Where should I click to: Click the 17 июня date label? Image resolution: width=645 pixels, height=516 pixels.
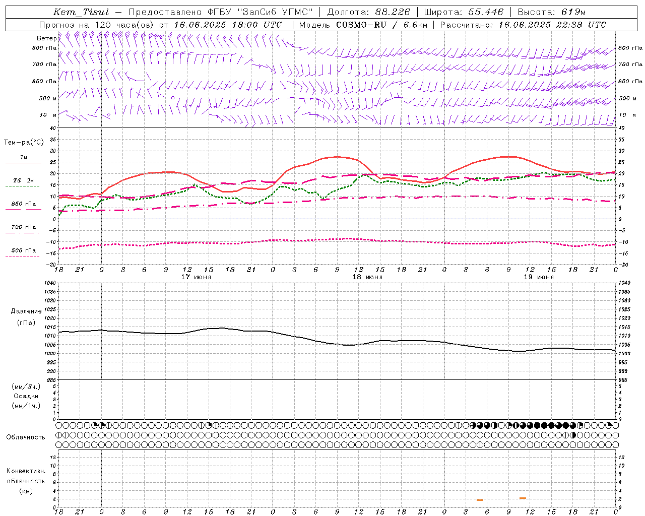point(196,277)
